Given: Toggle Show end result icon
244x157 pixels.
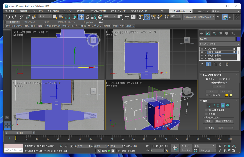Looking at the screenshot, I should [209, 64].
